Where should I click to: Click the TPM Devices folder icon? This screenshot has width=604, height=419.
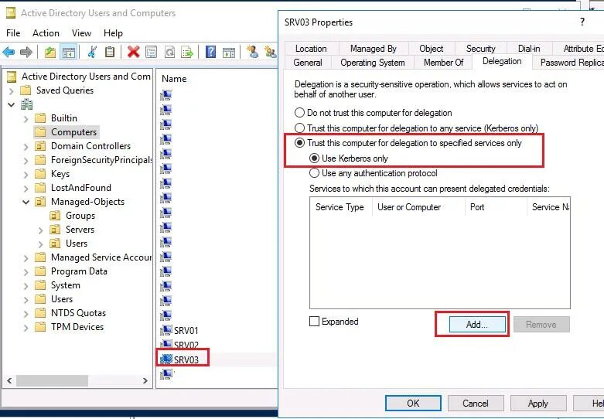click(40, 327)
